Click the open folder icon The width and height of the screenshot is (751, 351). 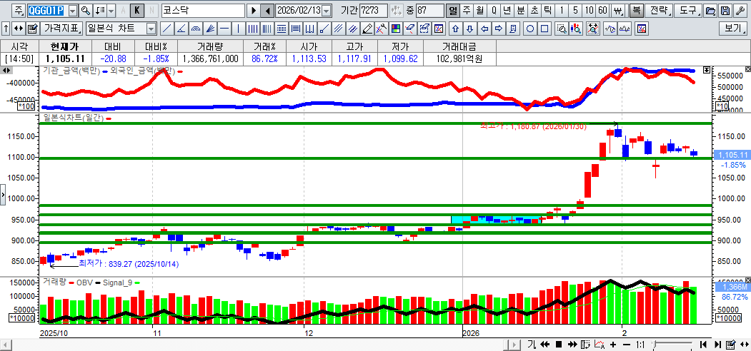coord(710,11)
